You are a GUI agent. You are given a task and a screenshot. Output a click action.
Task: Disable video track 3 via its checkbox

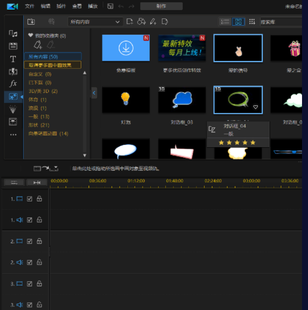pos(30,283)
